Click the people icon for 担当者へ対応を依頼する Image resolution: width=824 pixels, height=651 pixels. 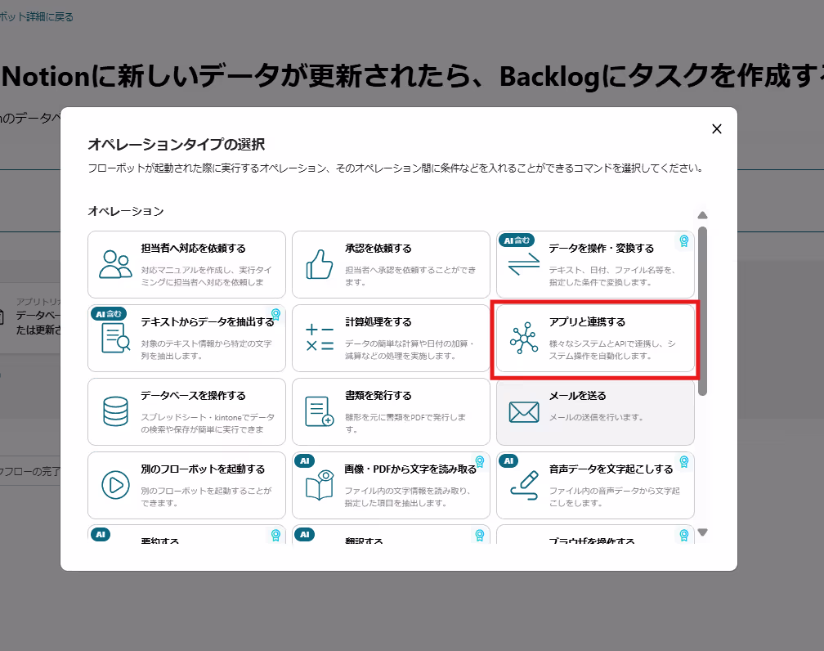[115, 264]
